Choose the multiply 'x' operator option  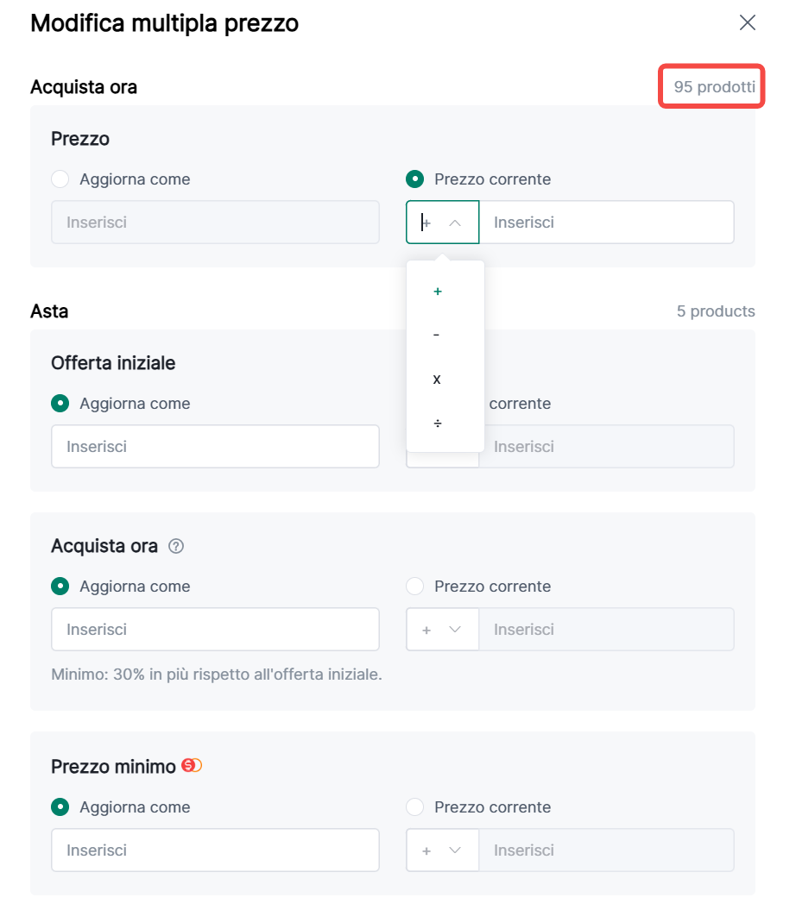(437, 380)
